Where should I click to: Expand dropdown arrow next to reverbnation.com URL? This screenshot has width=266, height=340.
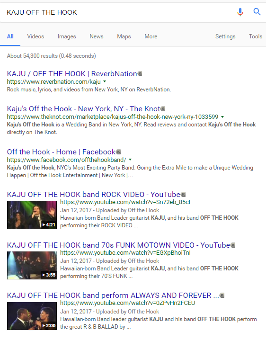105,81
